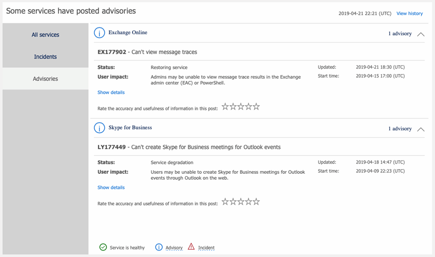Click 1 advisory count for Skype for Business
The height and width of the screenshot is (257, 435).
click(400, 128)
